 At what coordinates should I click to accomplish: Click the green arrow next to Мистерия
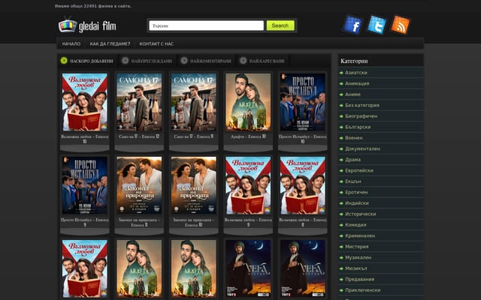341,247
